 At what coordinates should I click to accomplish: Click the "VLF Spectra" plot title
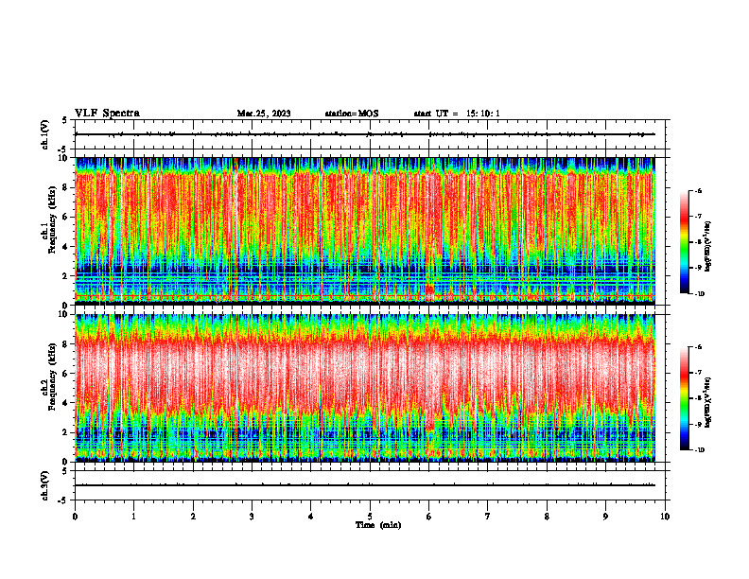tap(107, 114)
